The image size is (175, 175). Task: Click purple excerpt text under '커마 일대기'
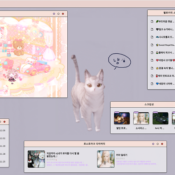click(x=136, y=163)
